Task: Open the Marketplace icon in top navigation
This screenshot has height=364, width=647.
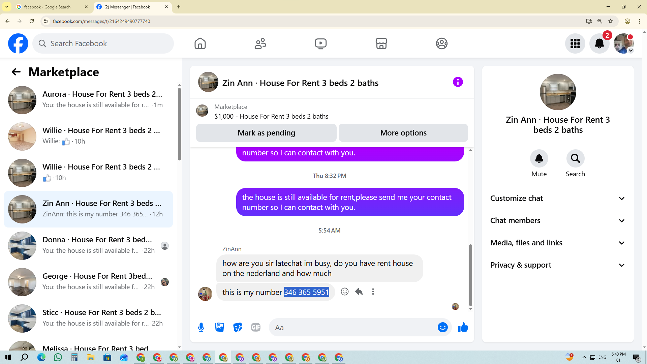Action: pyautogui.click(x=381, y=43)
